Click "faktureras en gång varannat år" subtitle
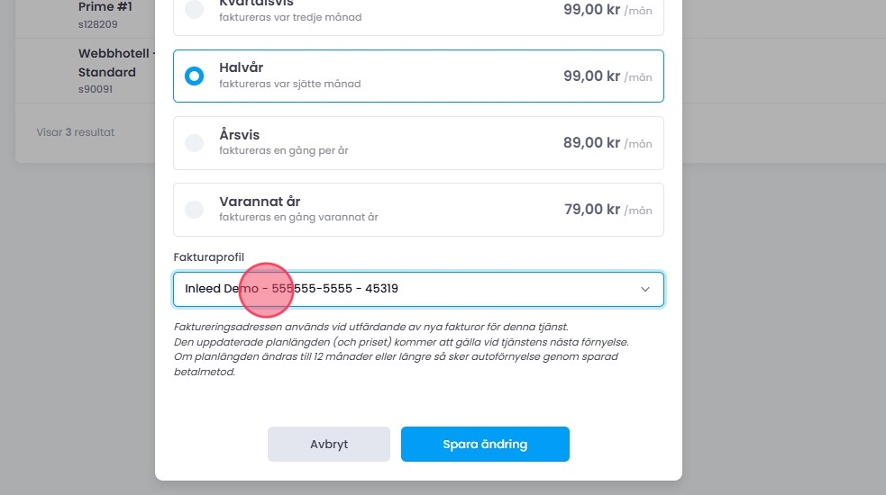This screenshot has height=495, width=886. tap(298, 218)
